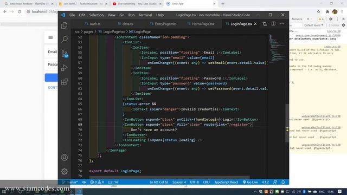Click "export default LoginPage;" line
Image resolution: width=347 pixels, height=195 pixels.
pos(115,171)
